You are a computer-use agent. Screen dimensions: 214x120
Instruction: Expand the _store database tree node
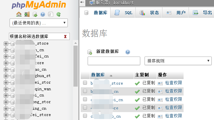pos(6,44)
